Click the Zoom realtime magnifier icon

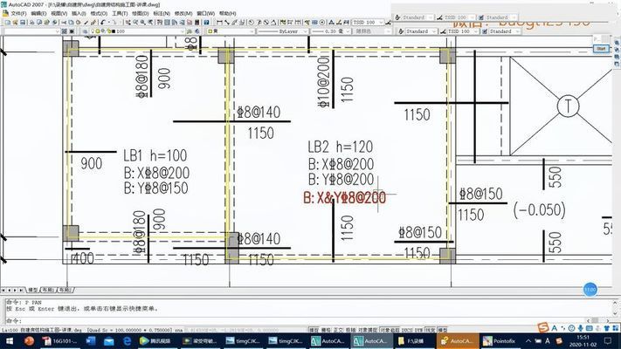tap(135, 23)
